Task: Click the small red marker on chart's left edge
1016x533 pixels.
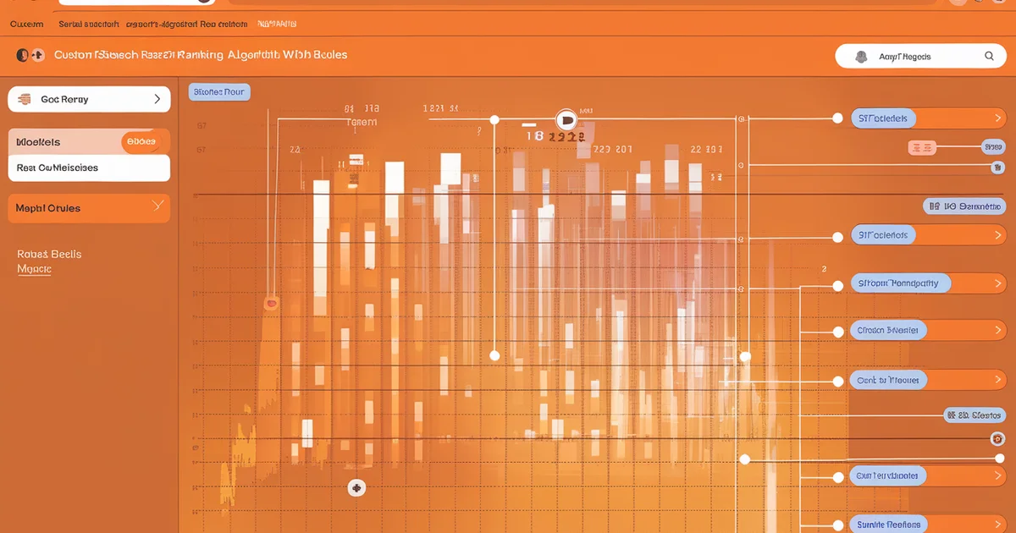Action: tap(271, 302)
